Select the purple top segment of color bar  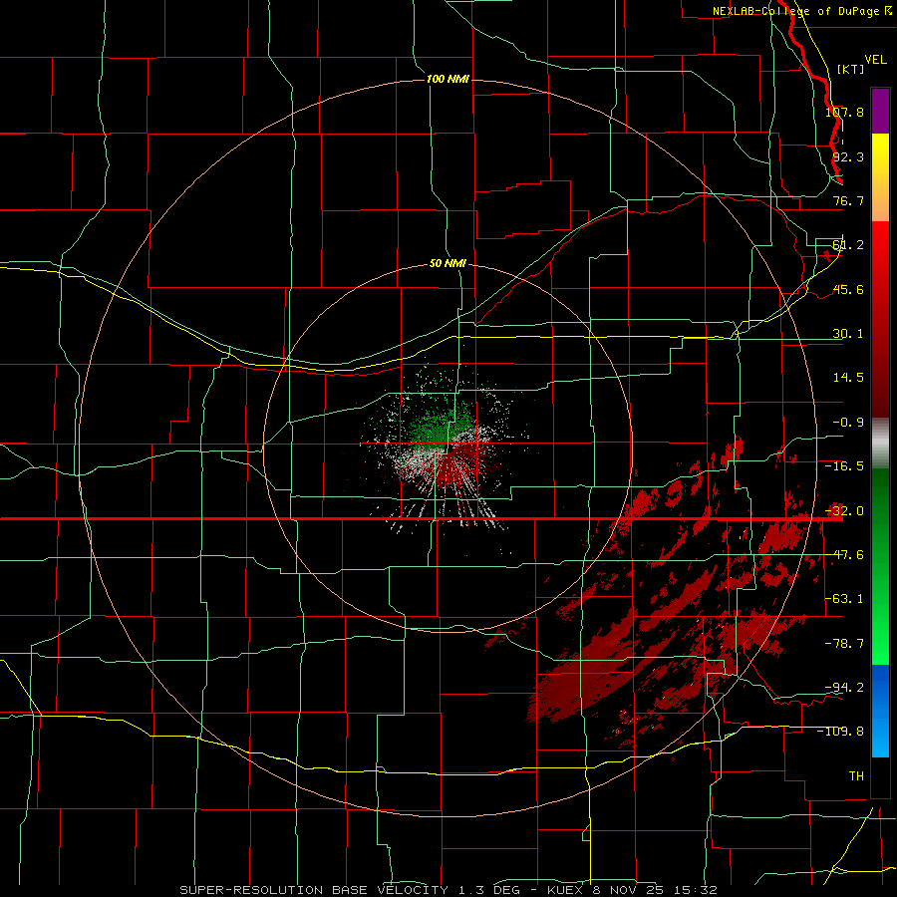[880, 111]
